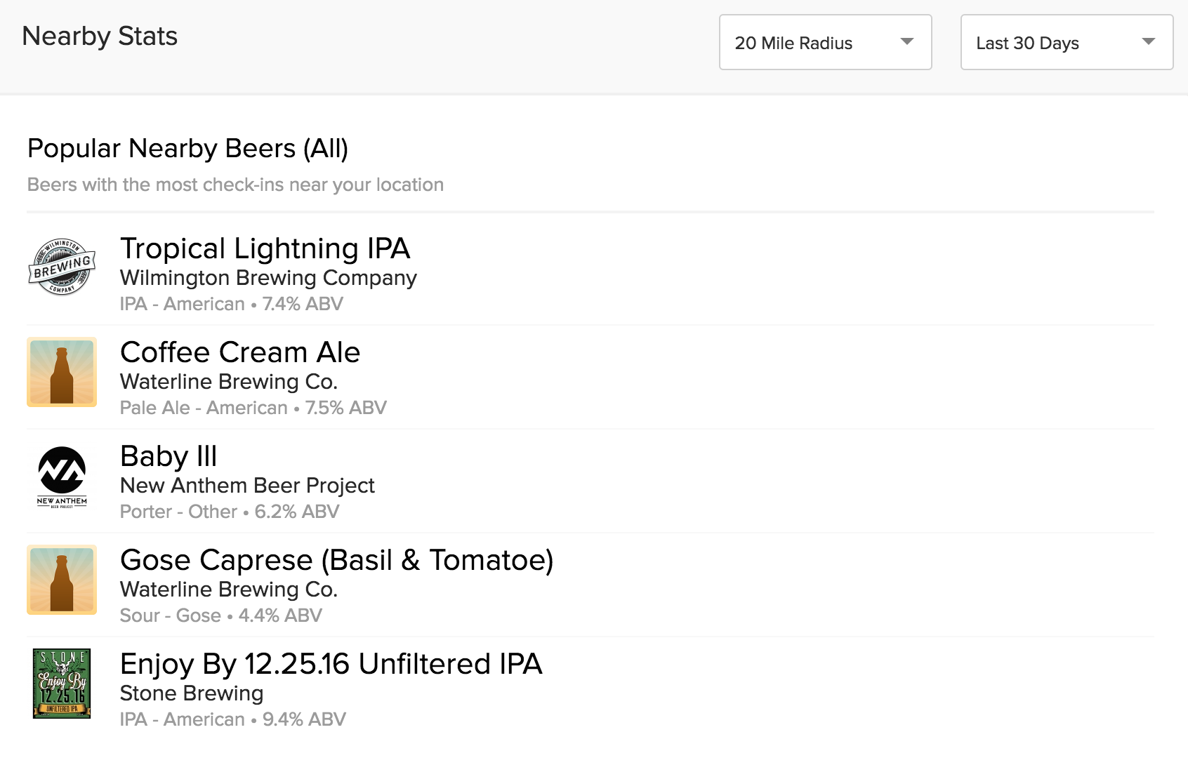Open Enjoy By 12.25.16 Unfiltered IPA page
The image size is (1188, 765).
pos(331,664)
